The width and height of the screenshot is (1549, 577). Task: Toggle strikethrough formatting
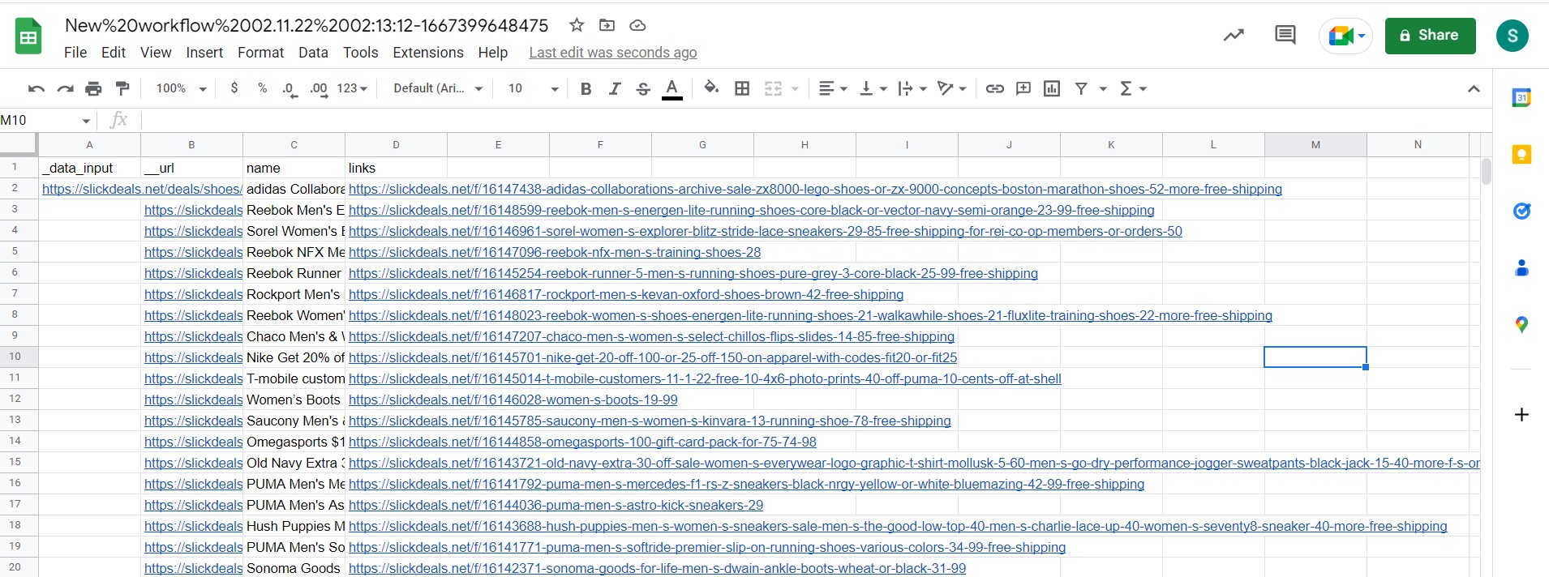click(x=643, y=88)
